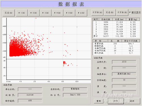Select the 汇总(R) summary button
The image size is (142, 106).
110,12
